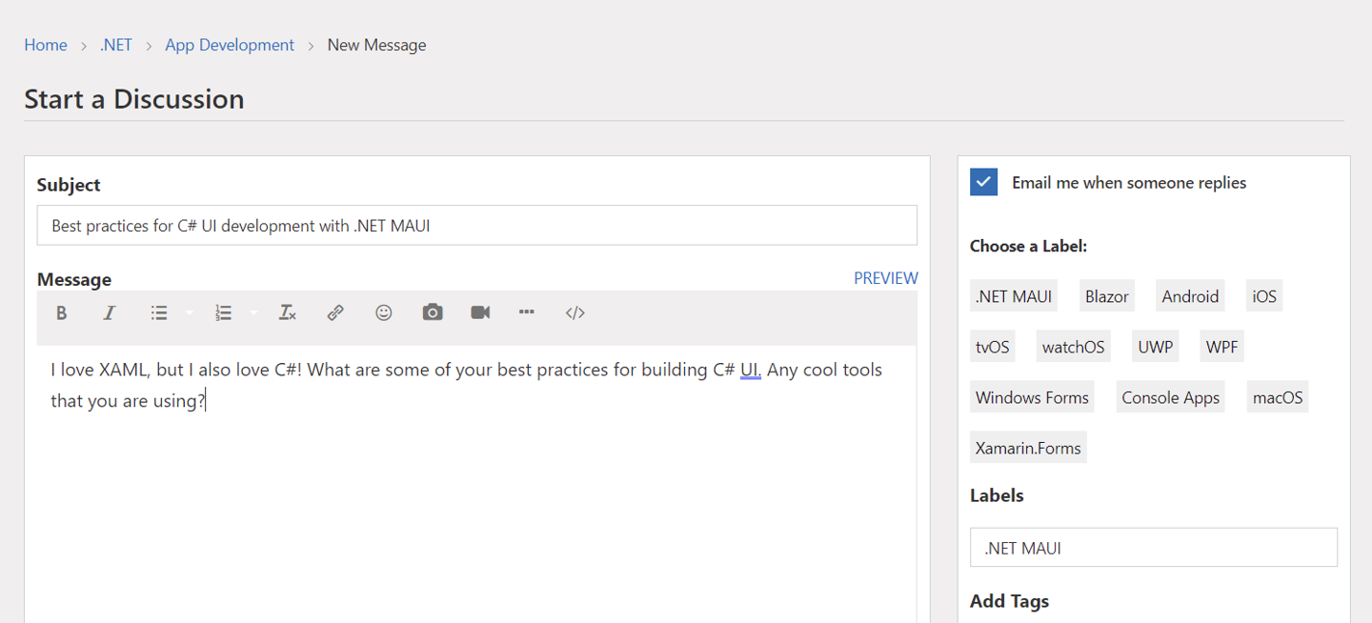Clear text formatting with the Tx icon

[x=287, y=312]
